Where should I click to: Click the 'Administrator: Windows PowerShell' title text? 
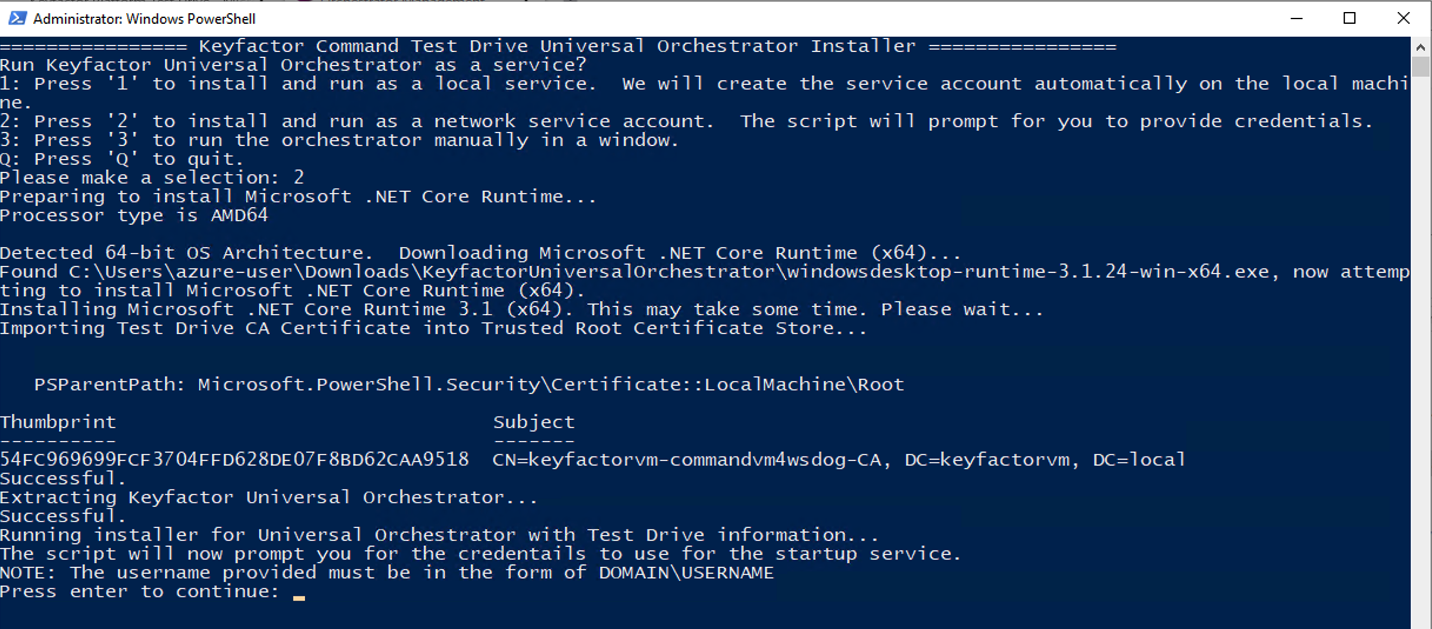(x=144, y=19)
